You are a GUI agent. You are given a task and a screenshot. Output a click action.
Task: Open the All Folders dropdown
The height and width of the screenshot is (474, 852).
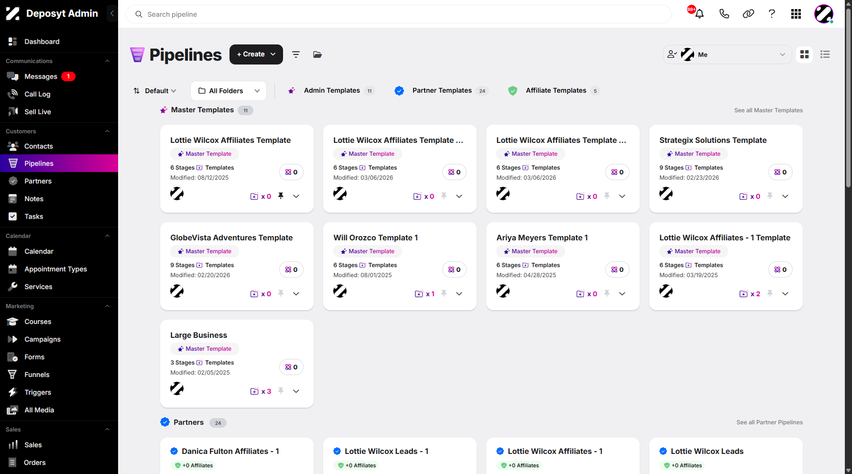(229, 91)
